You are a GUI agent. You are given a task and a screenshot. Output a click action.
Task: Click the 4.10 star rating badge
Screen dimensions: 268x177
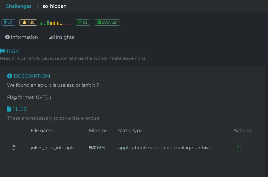[x=28, y=22]
